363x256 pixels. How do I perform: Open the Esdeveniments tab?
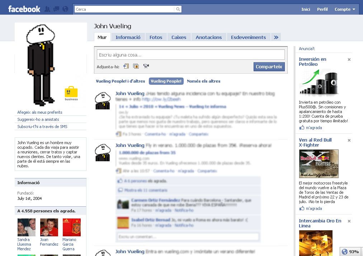249,38
